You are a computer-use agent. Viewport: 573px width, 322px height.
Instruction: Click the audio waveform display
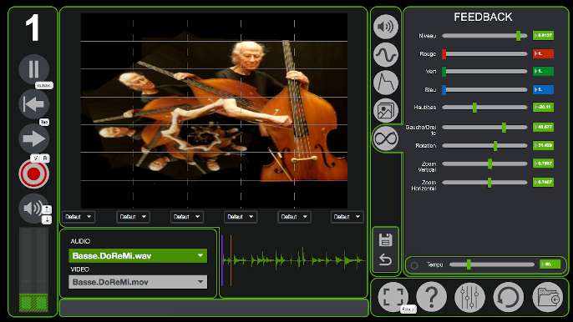[293, 260]
